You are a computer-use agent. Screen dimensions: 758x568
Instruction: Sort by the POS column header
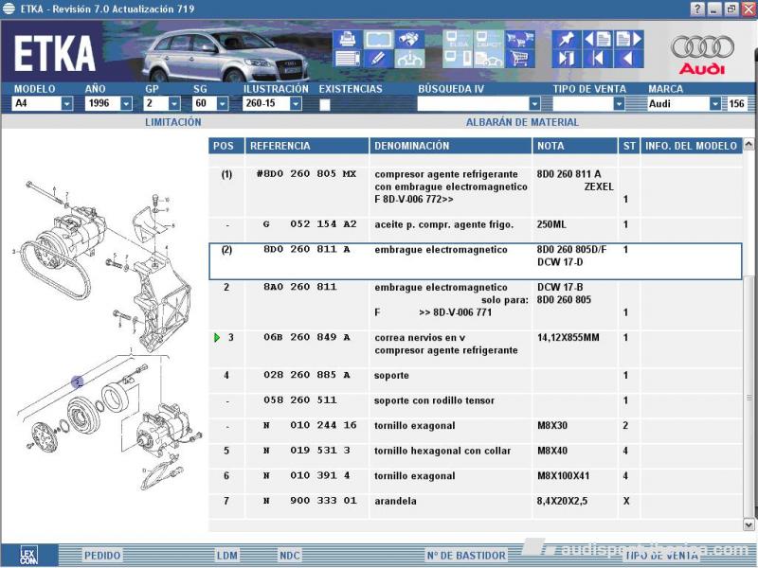click(226, 146)
